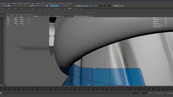Click the playback range slider bar
The image size is (173, 97).
[65, 93]
